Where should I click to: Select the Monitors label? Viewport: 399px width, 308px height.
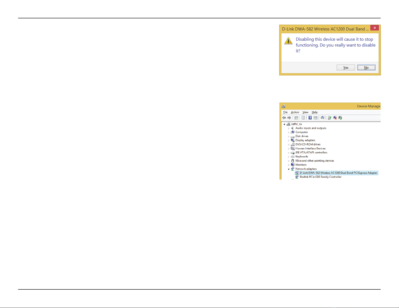(x=301, y=165)
